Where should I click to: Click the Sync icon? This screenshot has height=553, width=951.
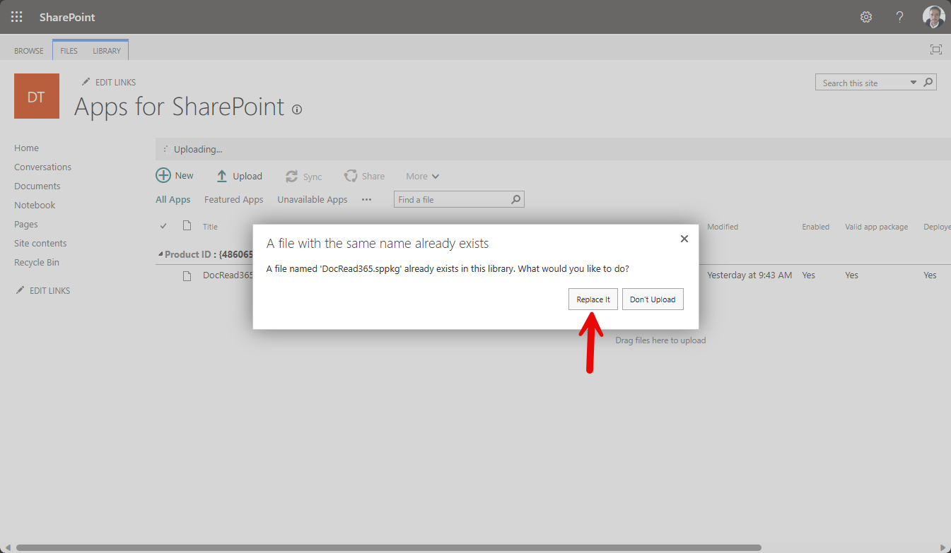(x=291, y=177)
